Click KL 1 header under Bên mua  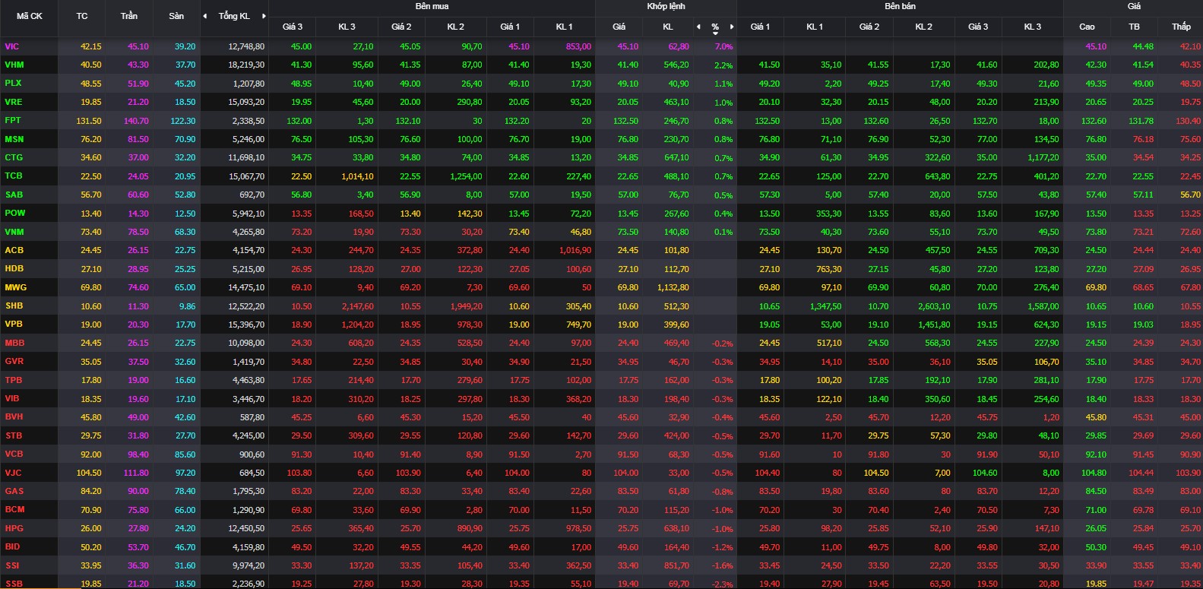coord(564,27)
